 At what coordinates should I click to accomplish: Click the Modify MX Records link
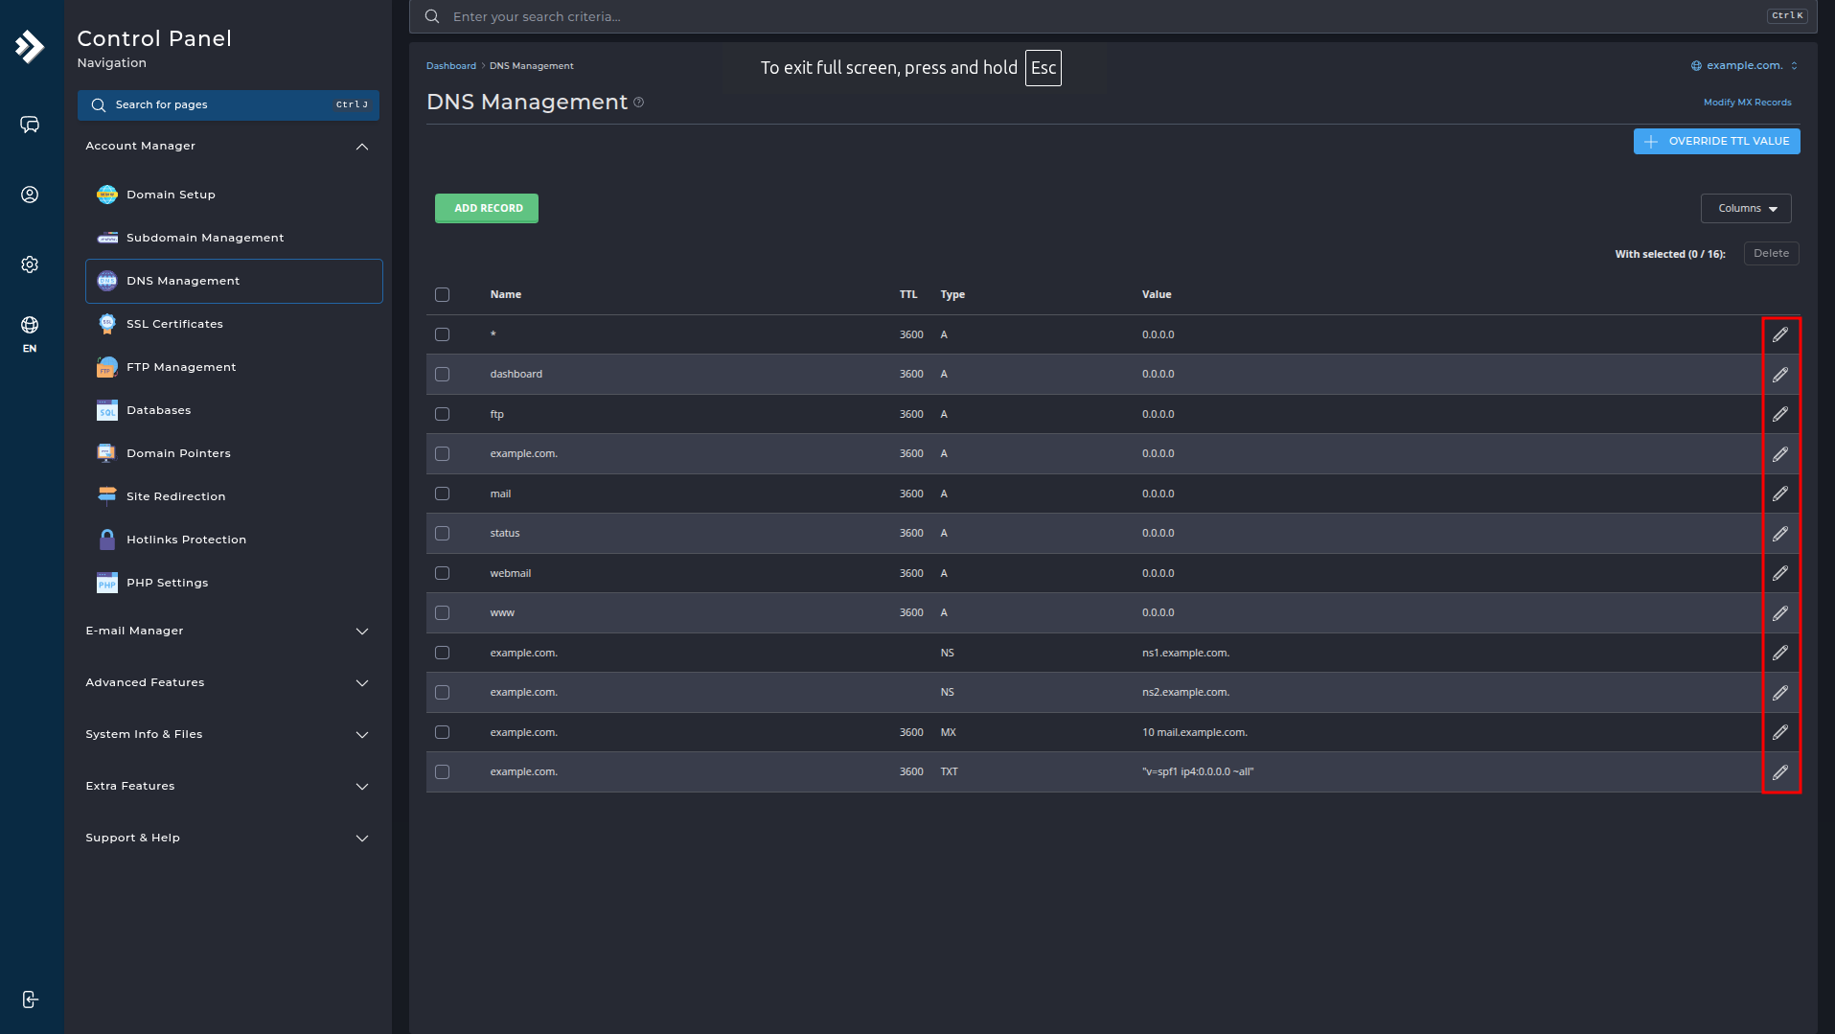pyautogui.click(x=1747, y=103)
